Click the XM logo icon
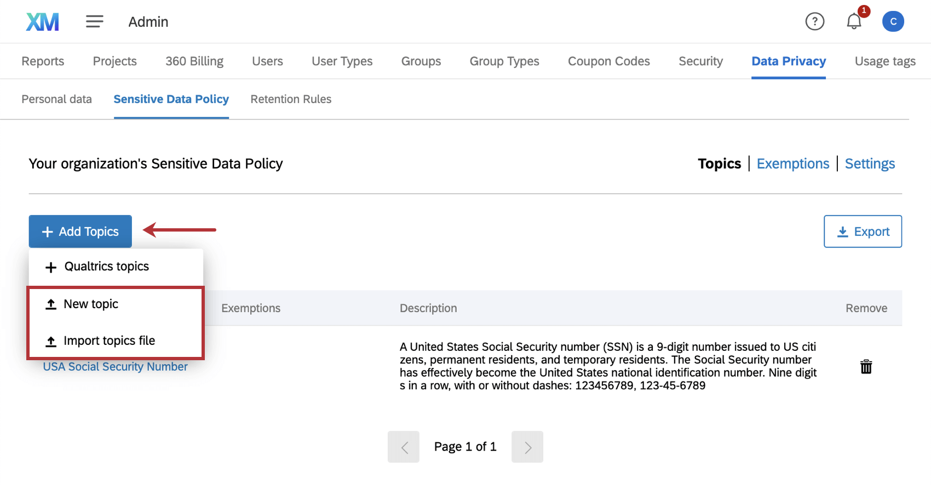This screenshot has width=931, height=485. pyautogui.click(x=42, y=22)
